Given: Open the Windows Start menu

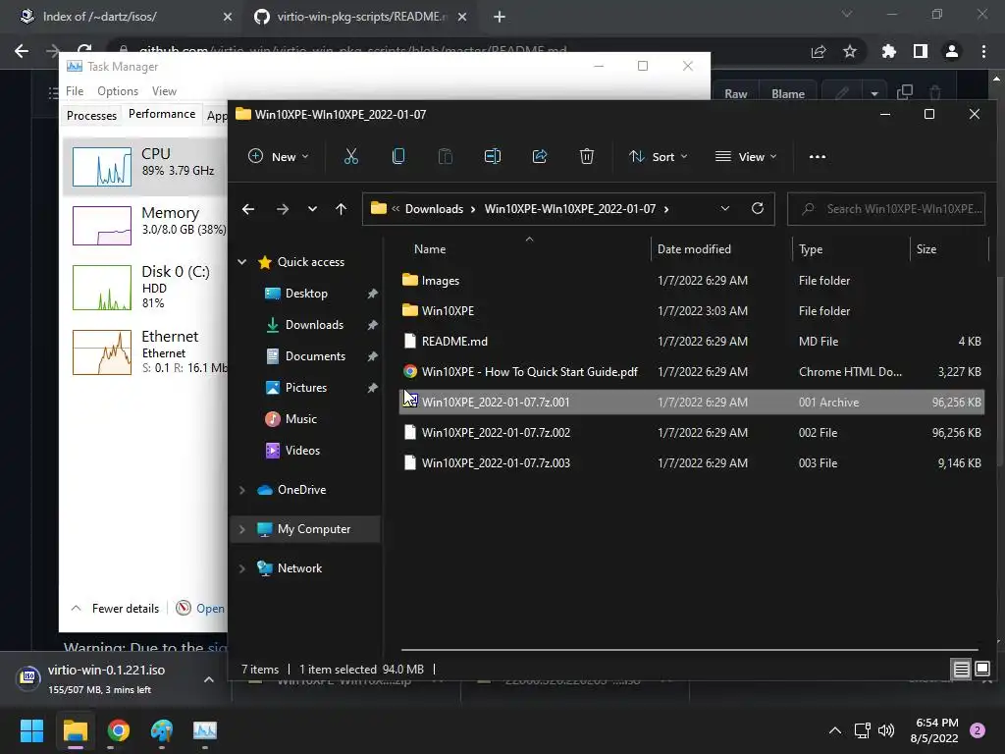Looking at the screenshot, I should (31, 730).
